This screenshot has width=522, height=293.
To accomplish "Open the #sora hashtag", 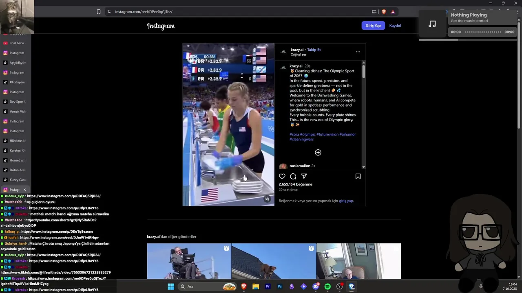I will pos(294,134).
